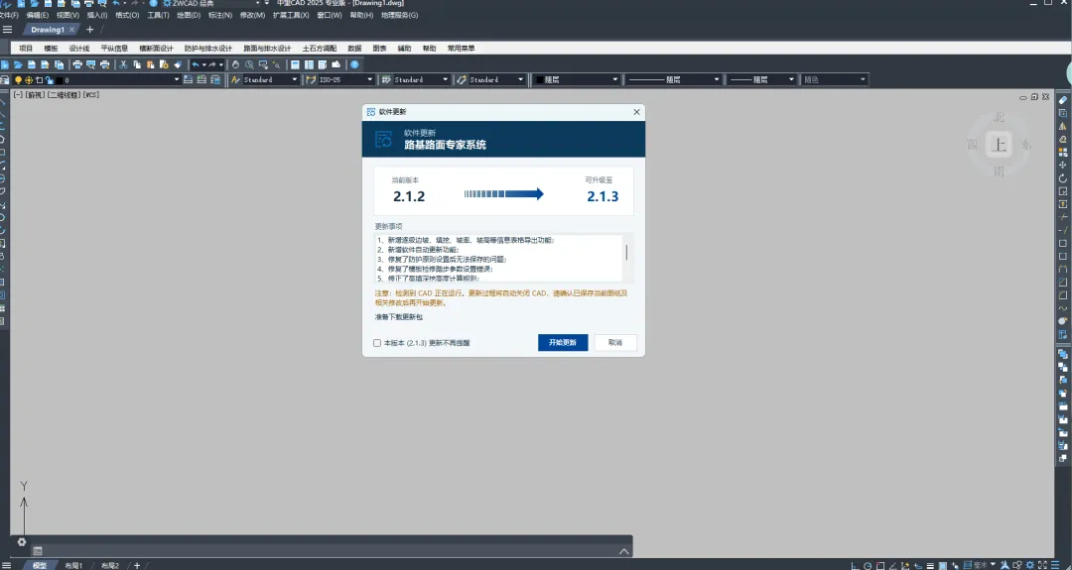
Task: Open the 编辑(E) menu
Action: [x=38, y=15]
